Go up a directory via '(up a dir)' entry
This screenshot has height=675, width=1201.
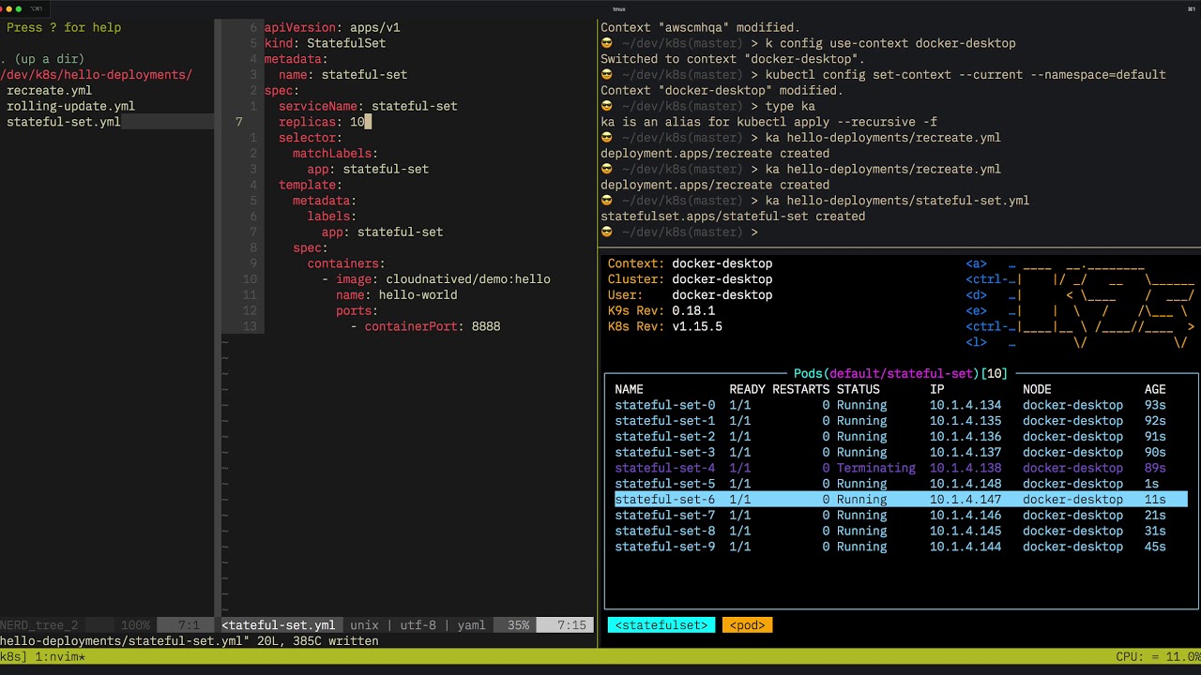pos(42,59)
